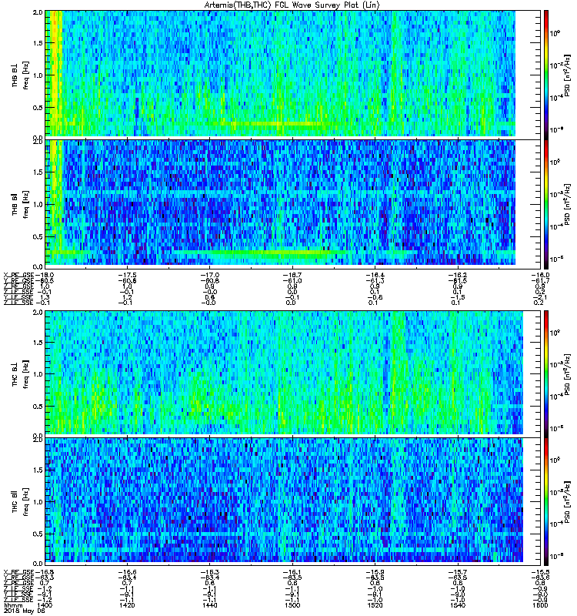Click the 'THC B⊥ freq [Hz]' axis label
577x616 pixels.
click(x=21, y=374)
